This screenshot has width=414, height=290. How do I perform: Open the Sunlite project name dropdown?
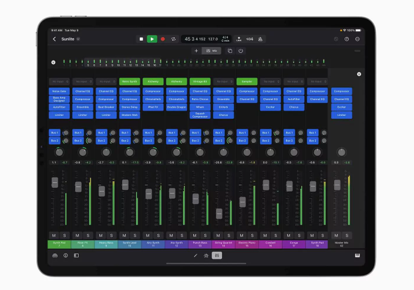[x=78, y=39]
